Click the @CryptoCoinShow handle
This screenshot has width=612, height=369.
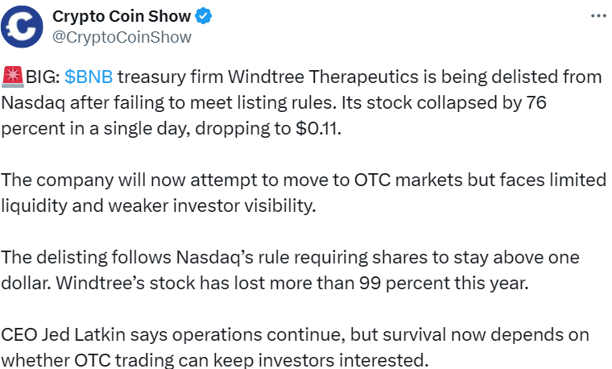[x=122, y=36]
